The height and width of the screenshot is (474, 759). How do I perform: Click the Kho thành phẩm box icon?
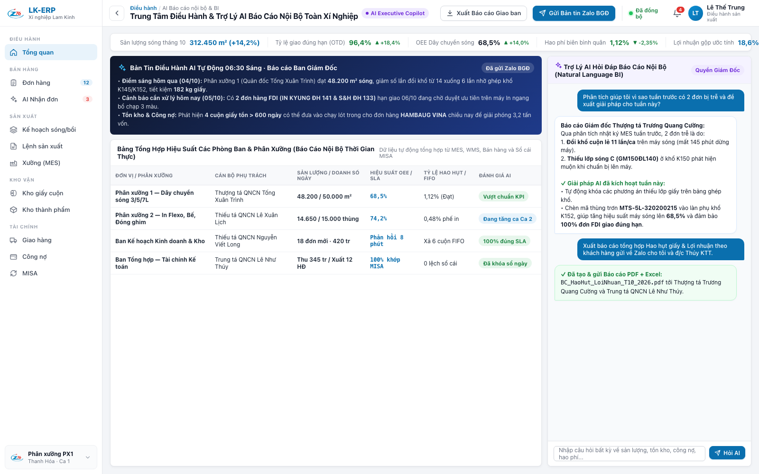click(14, 210)
